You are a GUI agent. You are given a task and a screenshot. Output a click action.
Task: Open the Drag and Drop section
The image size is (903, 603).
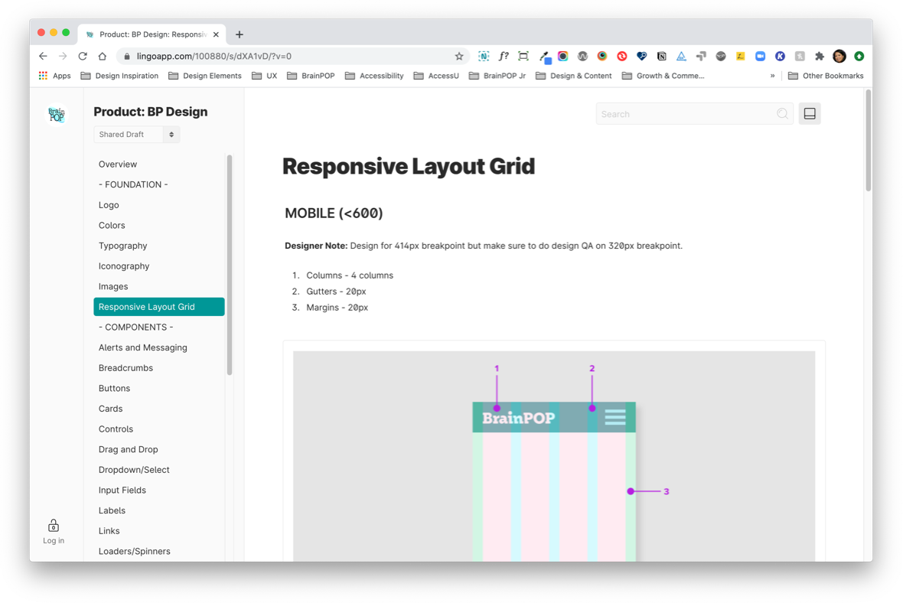coord(128,449)
